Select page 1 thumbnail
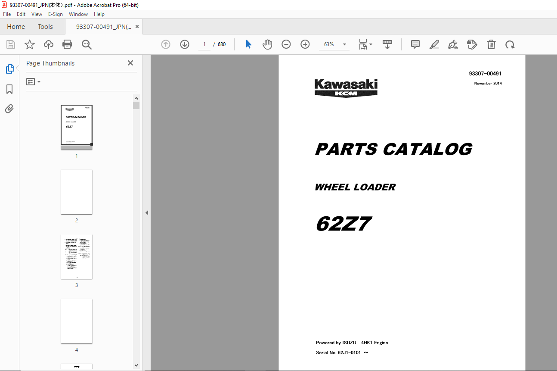This screenshot has width=557, height=371. click(77, 127)
